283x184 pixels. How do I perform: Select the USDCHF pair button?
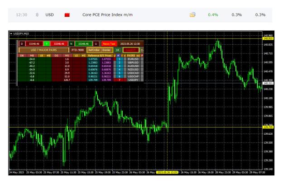(133, 76)
